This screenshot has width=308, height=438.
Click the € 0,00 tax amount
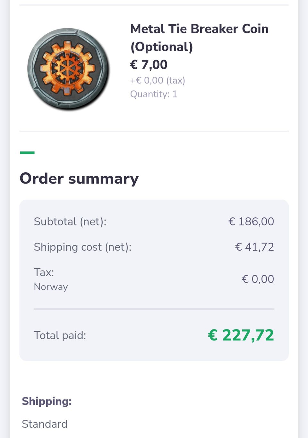coord(258,279)
